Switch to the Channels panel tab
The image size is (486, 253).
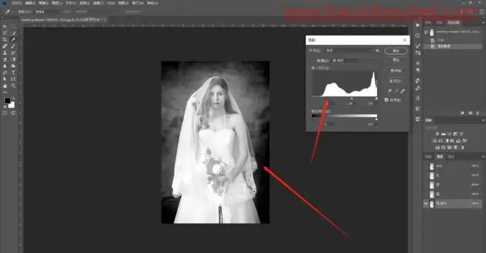tap(440, 156)
